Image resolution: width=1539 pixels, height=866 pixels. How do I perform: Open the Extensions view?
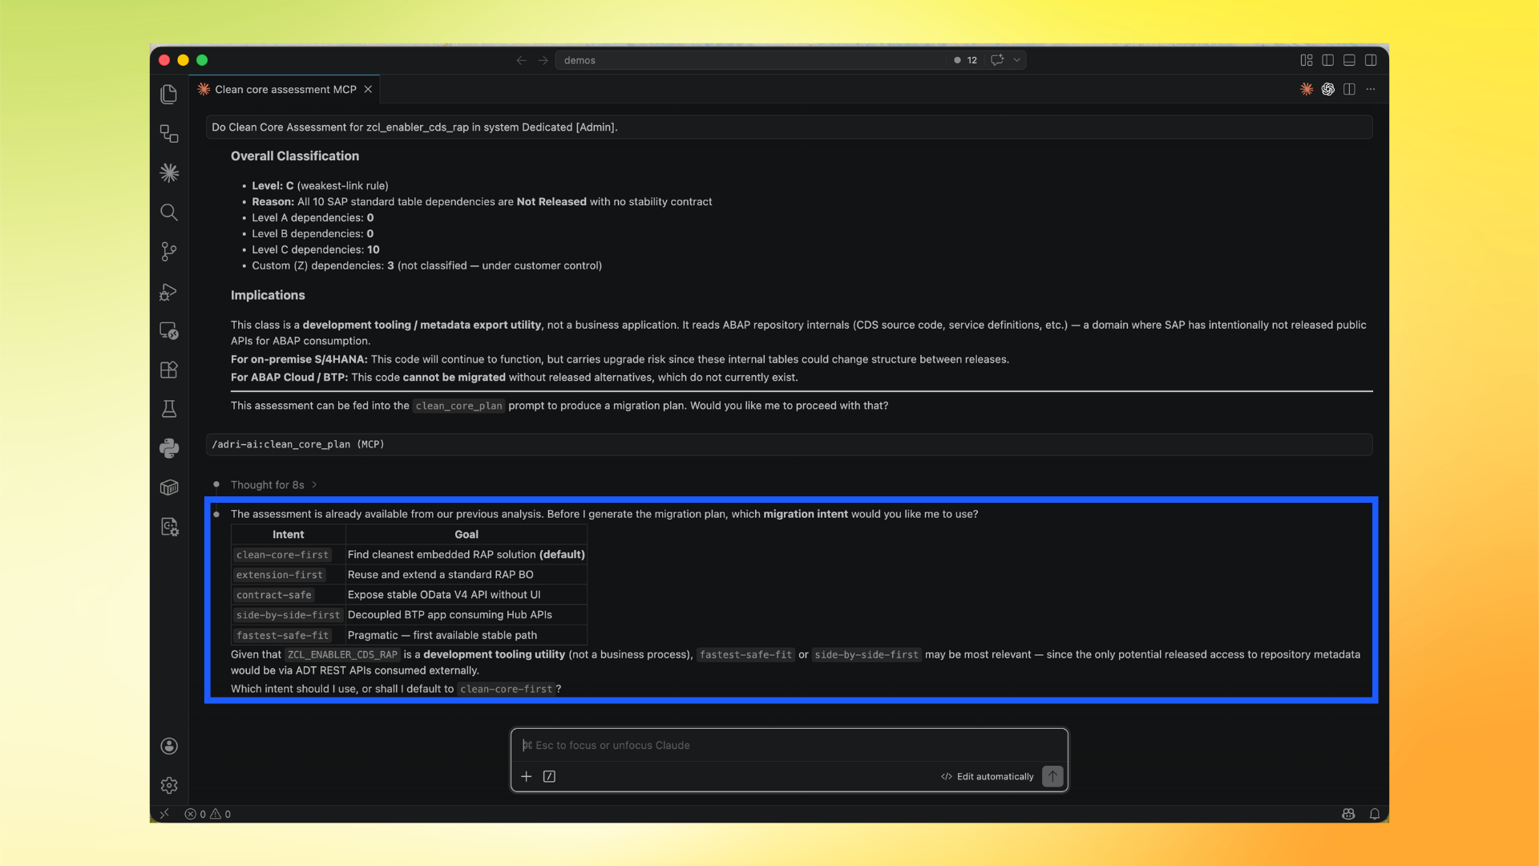point(168,370)
